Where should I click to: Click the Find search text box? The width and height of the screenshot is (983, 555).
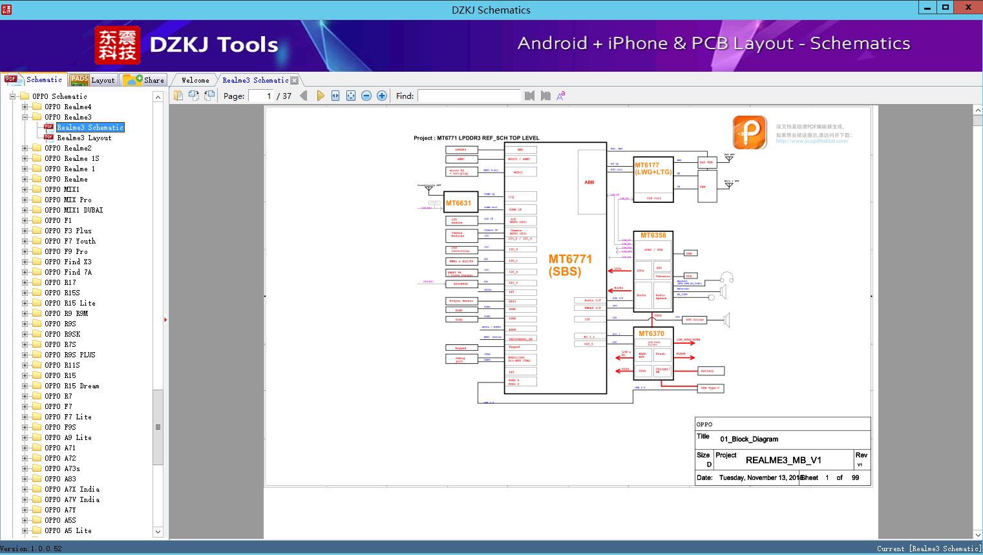coord(469,96)
